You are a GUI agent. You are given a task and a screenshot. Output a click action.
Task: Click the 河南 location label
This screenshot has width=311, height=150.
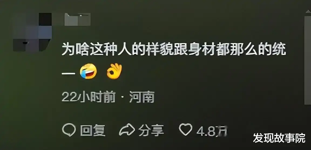click(x=142, y=97)
